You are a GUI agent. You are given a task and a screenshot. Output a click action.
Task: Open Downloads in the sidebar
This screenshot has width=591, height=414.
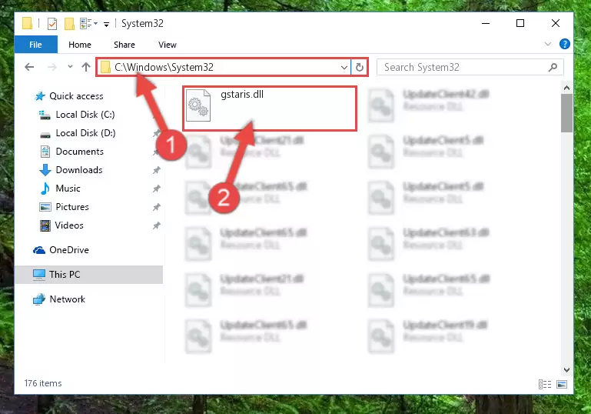click(79, 170)
